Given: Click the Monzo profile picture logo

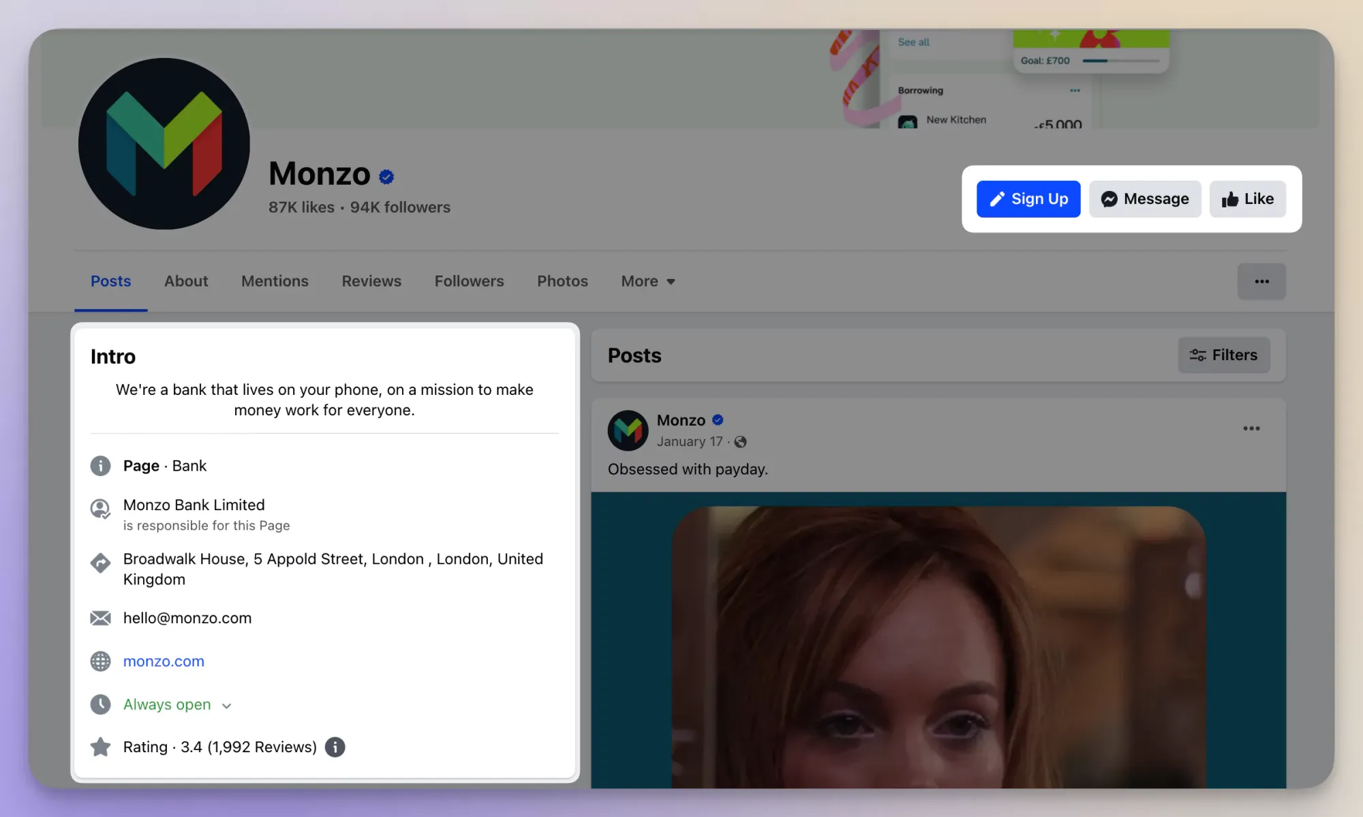Looking at the screenshot, I should click(x=164, y=144).
